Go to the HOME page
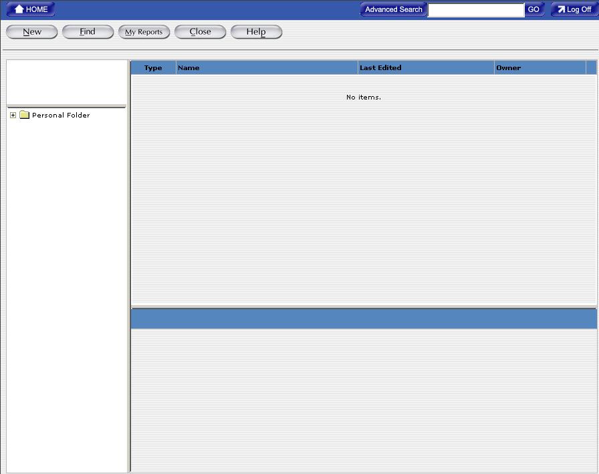Viewport: 599px width, 474px height. [x=31, y=9]
